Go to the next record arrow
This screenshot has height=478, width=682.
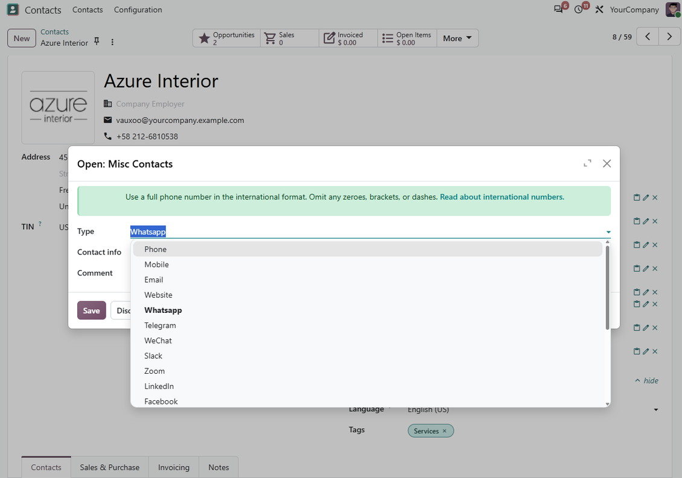[x=669, y=37]
